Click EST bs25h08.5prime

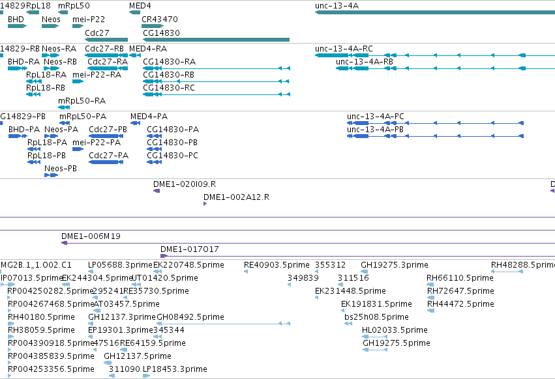pyautogui.click(x=348, y=324)
